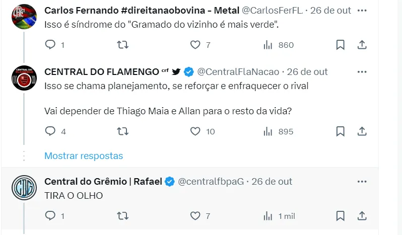Share Carlos Fernando's tweet
This screenshot has width=402, height=235.
click(x=362, y=45)
